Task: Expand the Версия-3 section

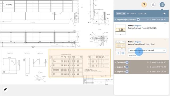Action: point(115,62)
